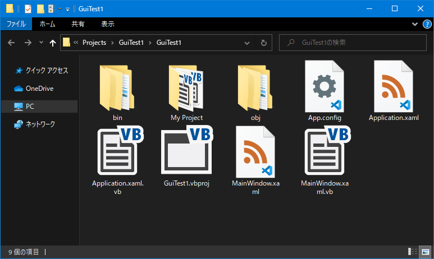Open the ファイル tab
Image resolution: width=434 pixels, height=259 pixels.
pyautogui.click(x=16, y=24)
